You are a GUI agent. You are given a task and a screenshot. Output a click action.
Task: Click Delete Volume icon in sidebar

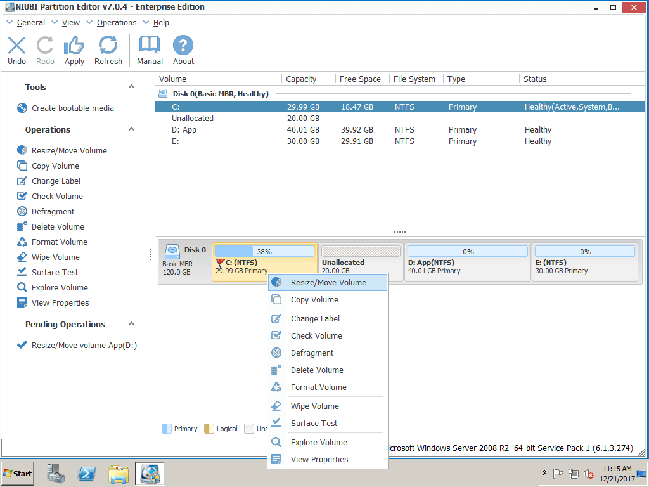coord(22,226)
